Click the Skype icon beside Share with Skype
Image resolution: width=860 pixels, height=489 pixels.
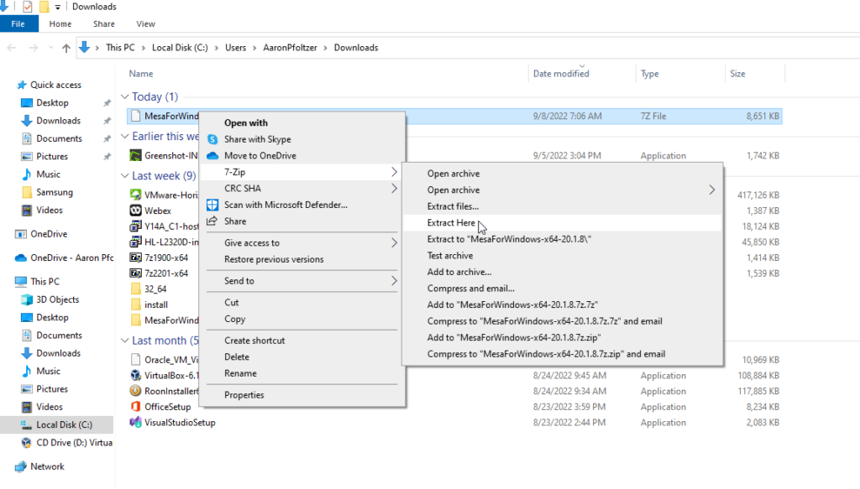212,139
